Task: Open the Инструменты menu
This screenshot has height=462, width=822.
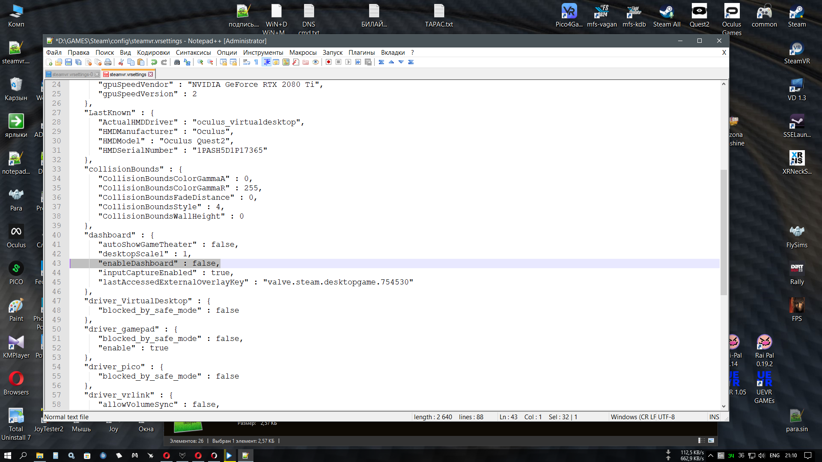Action: tap(263, 53)
